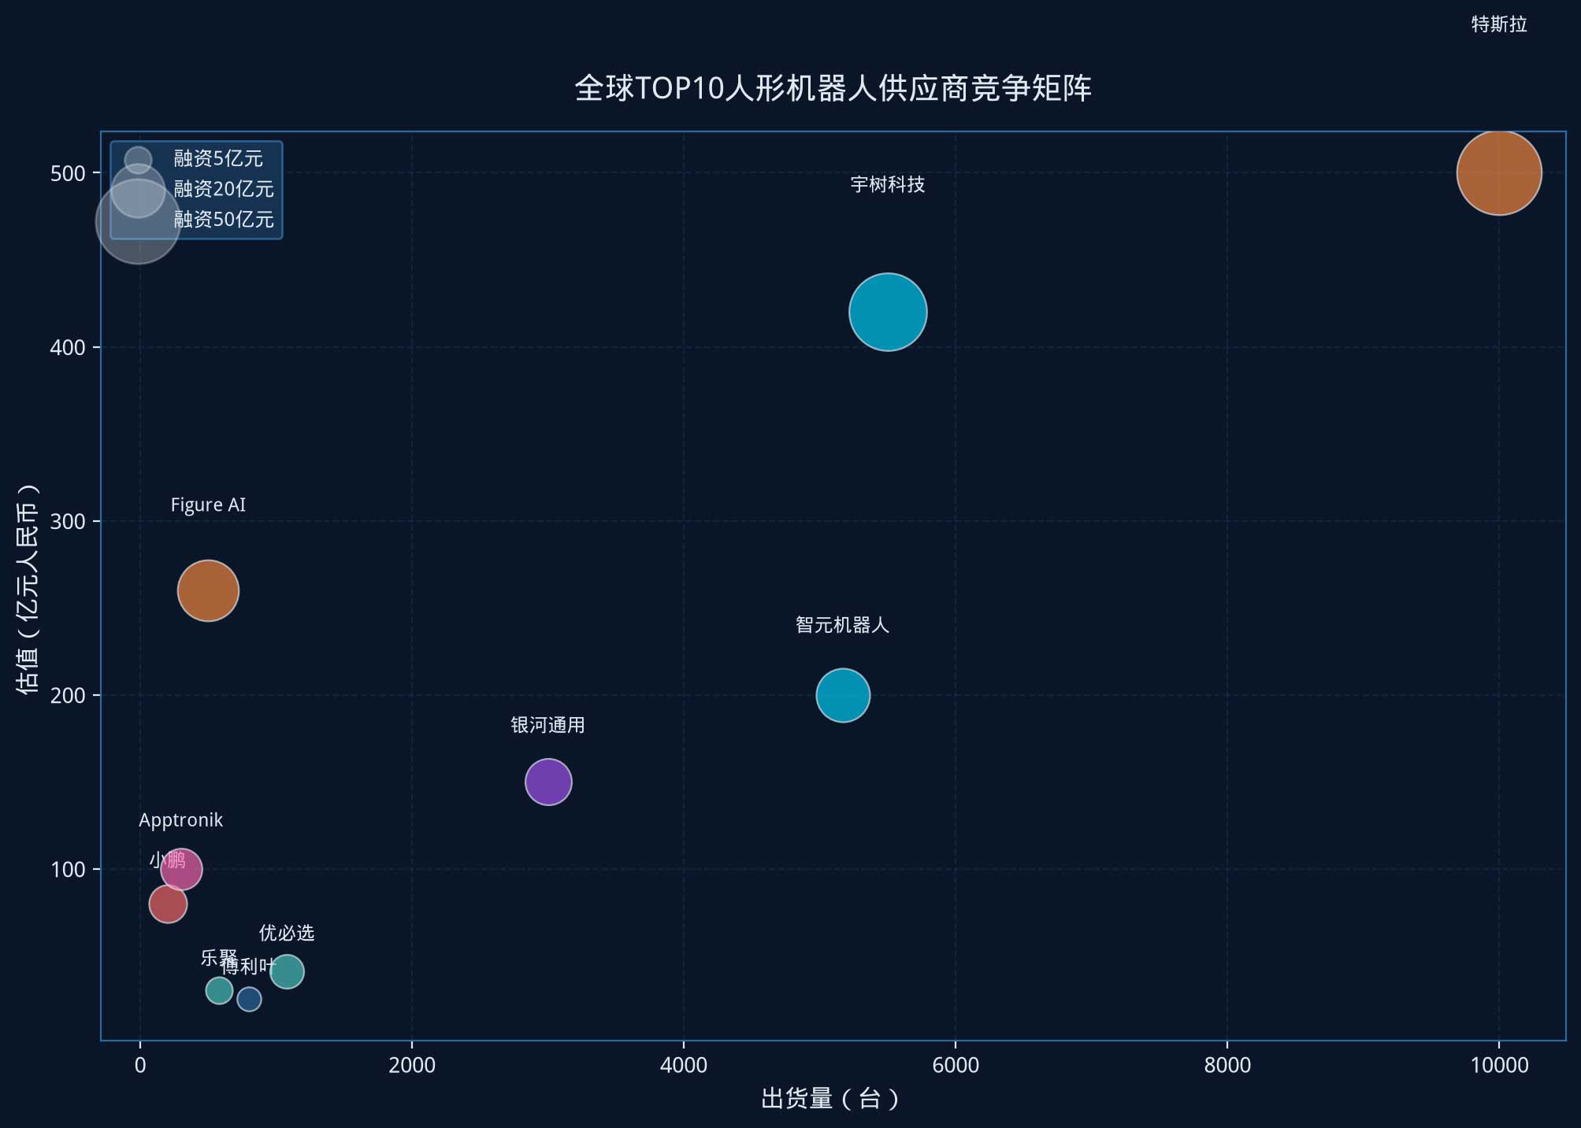This screenshot has height=1128, width=1581.
Task: Click the teal bubble below 优必选
Action: coord(287,971)
